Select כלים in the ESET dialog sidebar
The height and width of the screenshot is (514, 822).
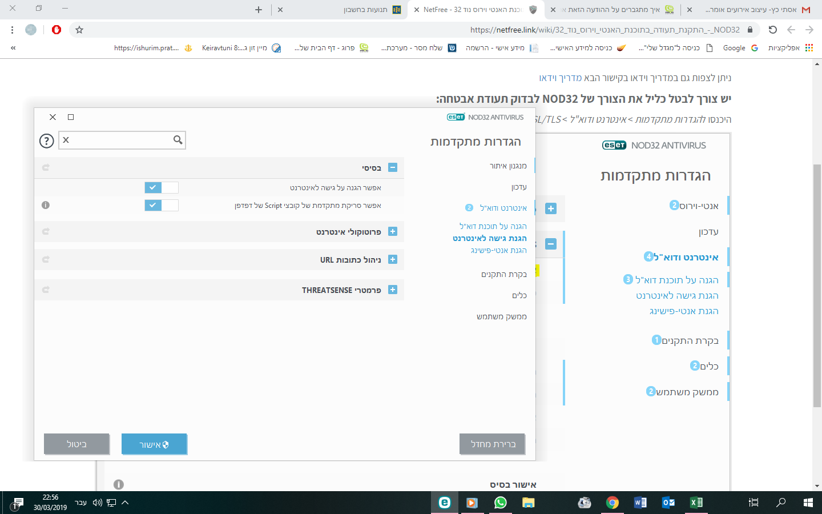pyautogui.click(x=519, y=295)
